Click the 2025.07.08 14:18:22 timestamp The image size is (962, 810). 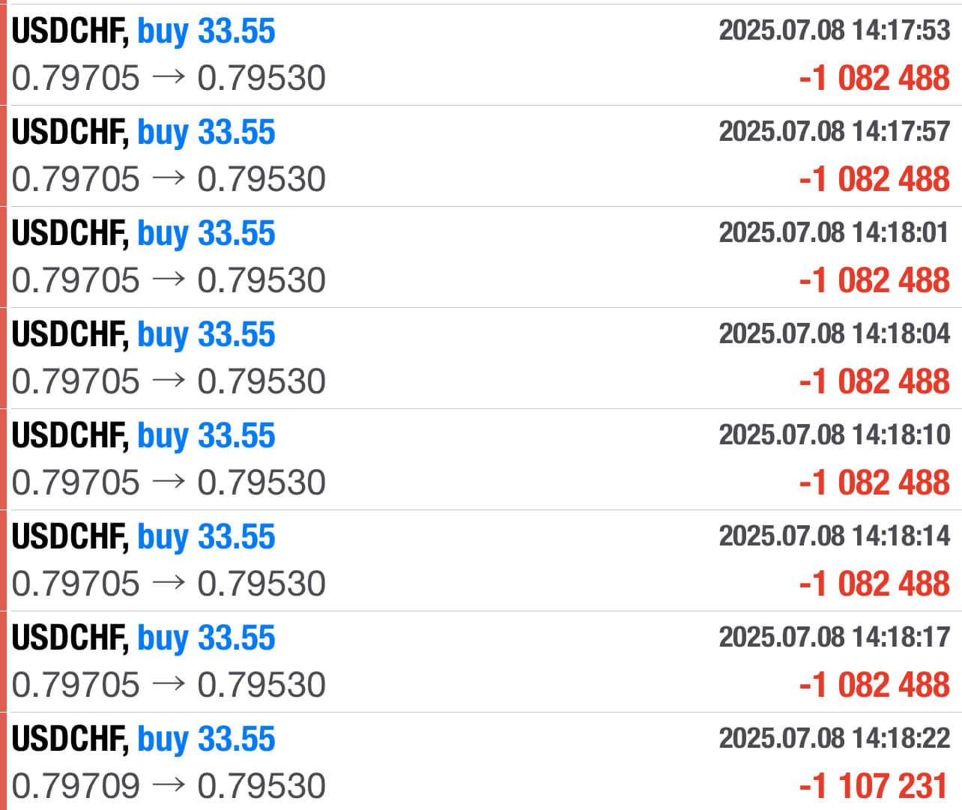(835, 739)
